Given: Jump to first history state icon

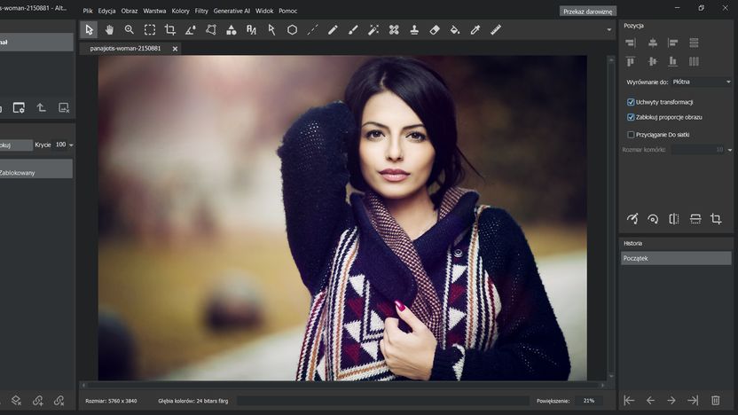Looking at the screenshot, I should 629,401.
